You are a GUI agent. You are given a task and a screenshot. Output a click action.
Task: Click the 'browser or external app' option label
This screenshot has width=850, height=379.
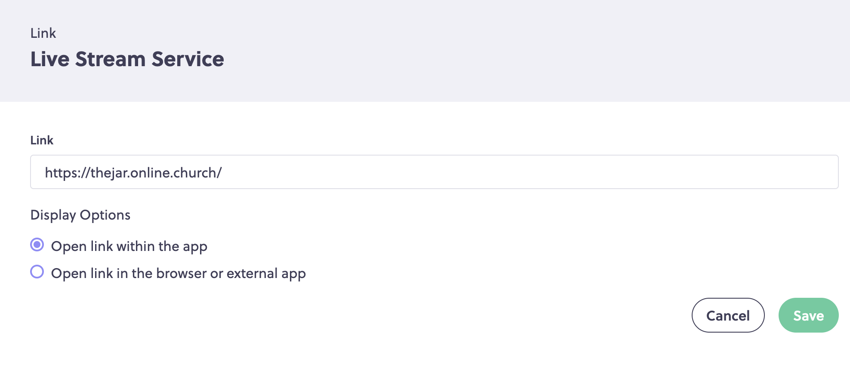pyautogui.click(x=179, y=274)
